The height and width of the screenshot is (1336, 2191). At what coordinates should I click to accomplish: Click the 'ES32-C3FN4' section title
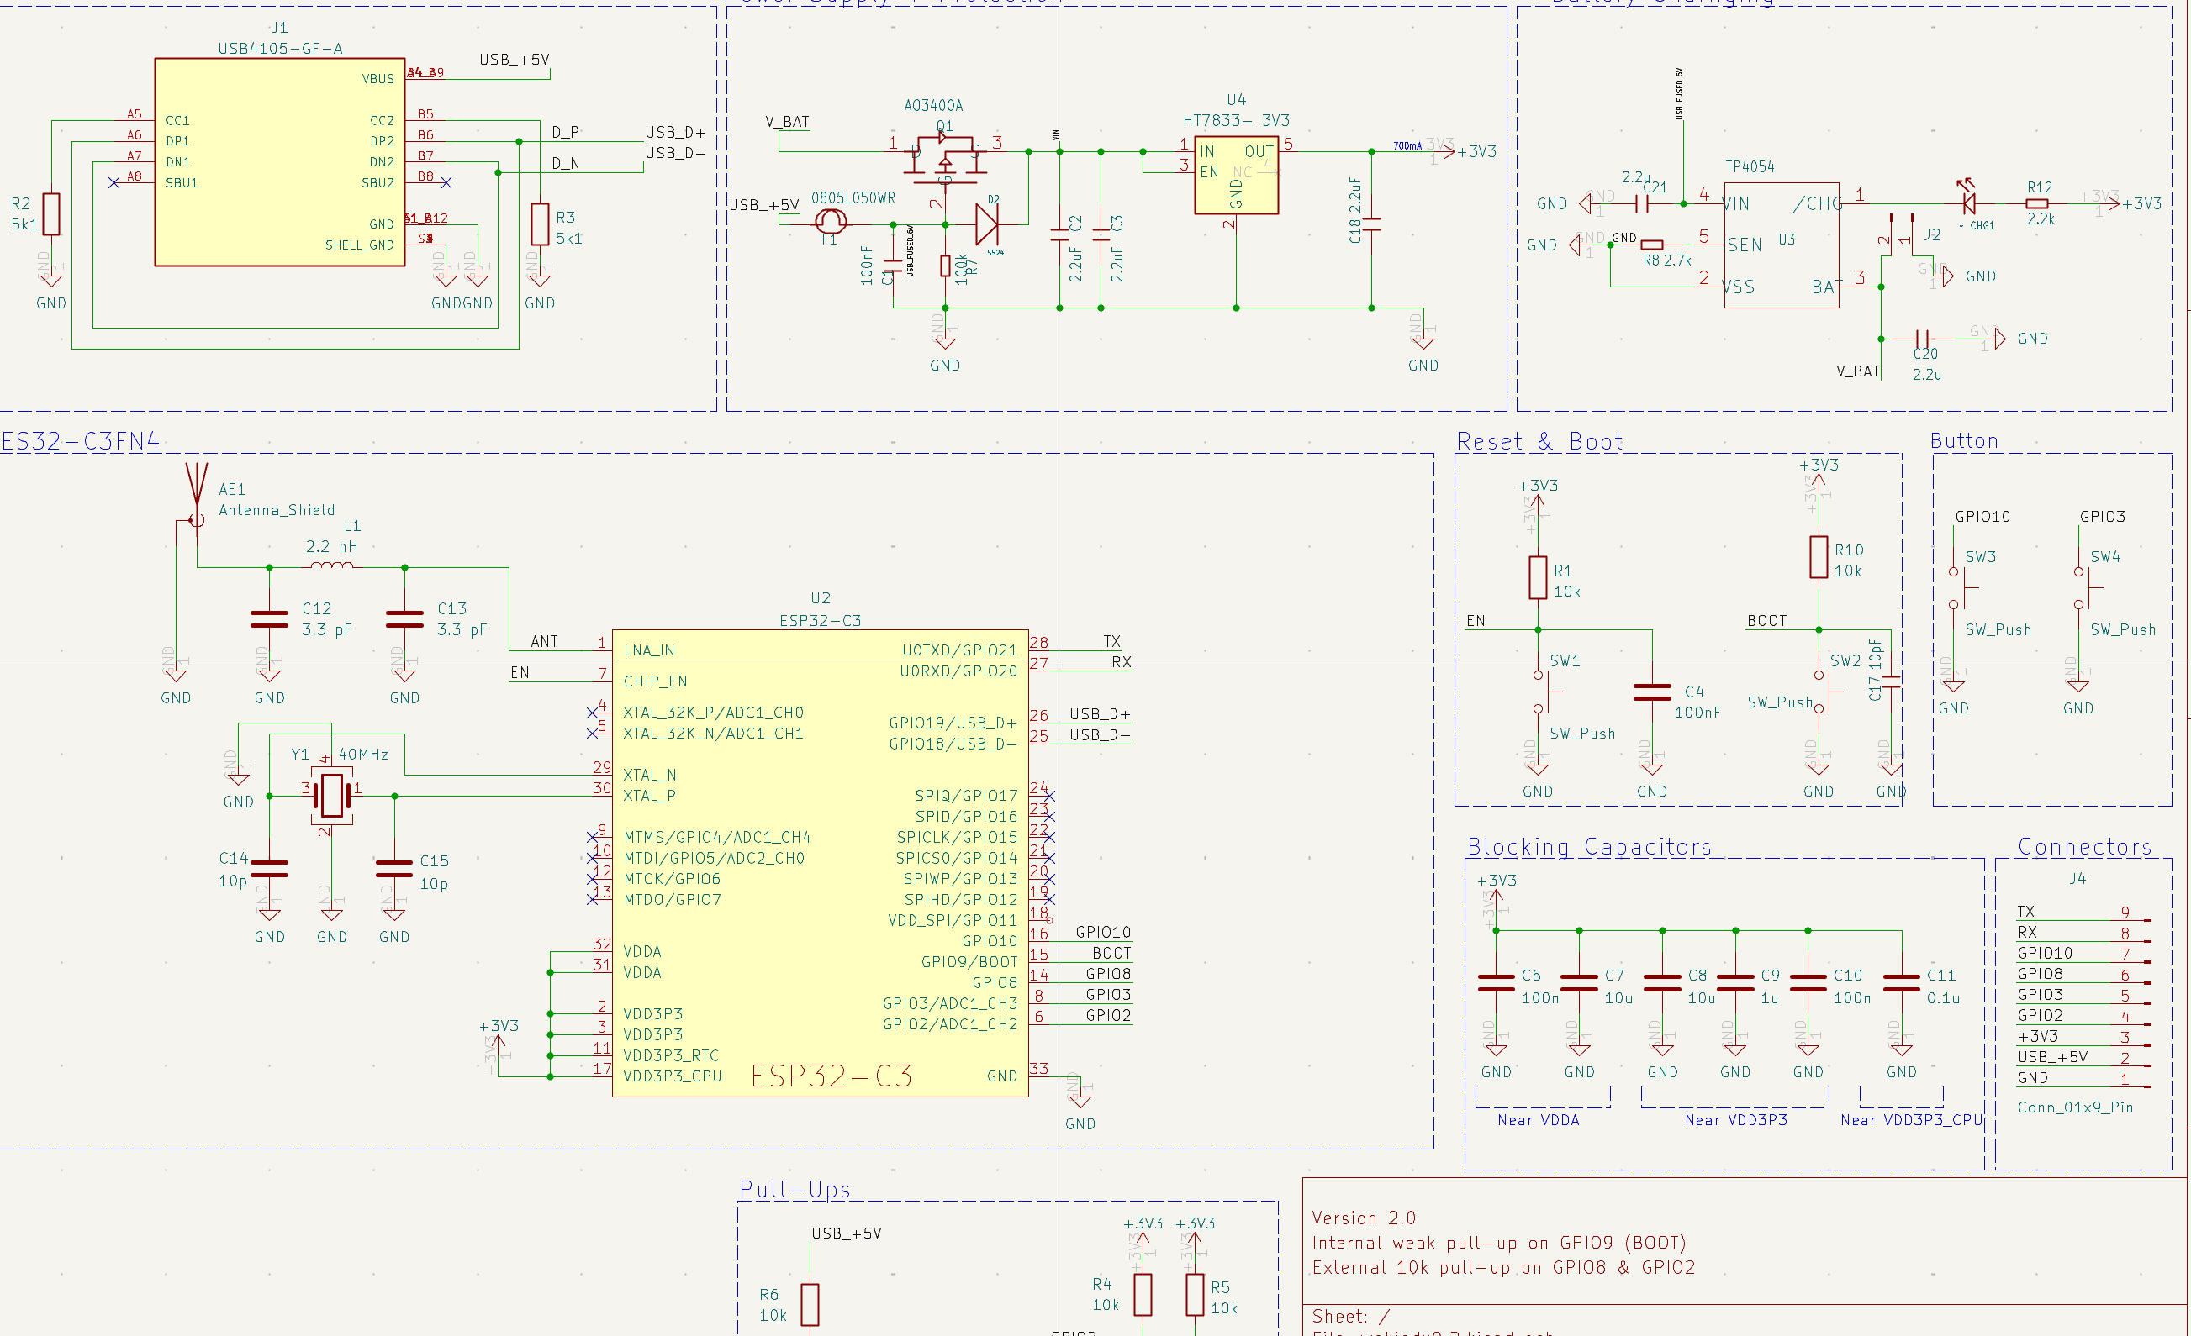81,442
